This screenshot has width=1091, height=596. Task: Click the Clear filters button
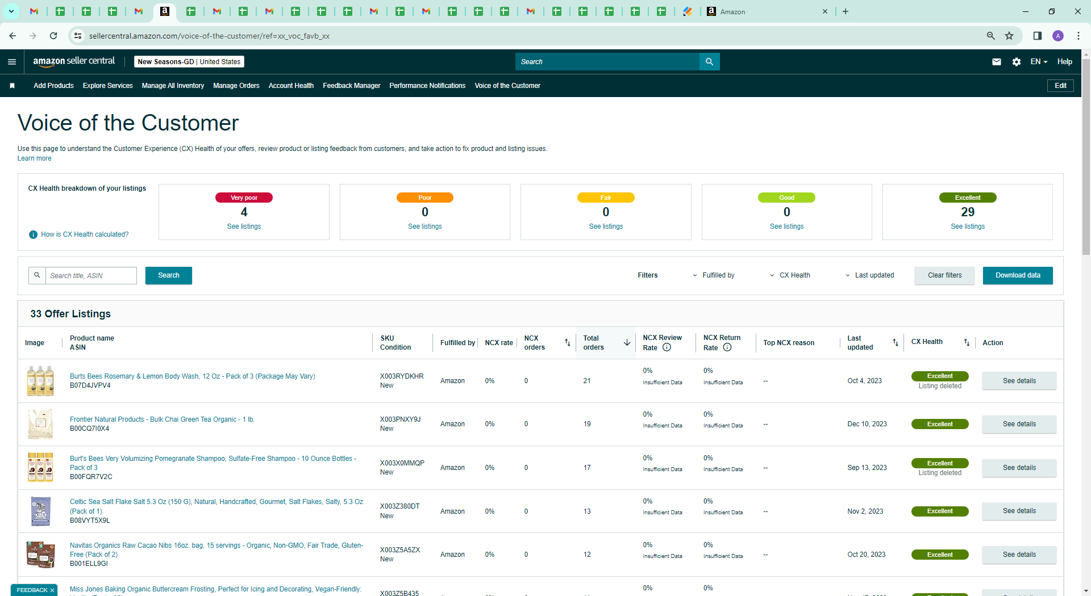click(x=945, y=275)
